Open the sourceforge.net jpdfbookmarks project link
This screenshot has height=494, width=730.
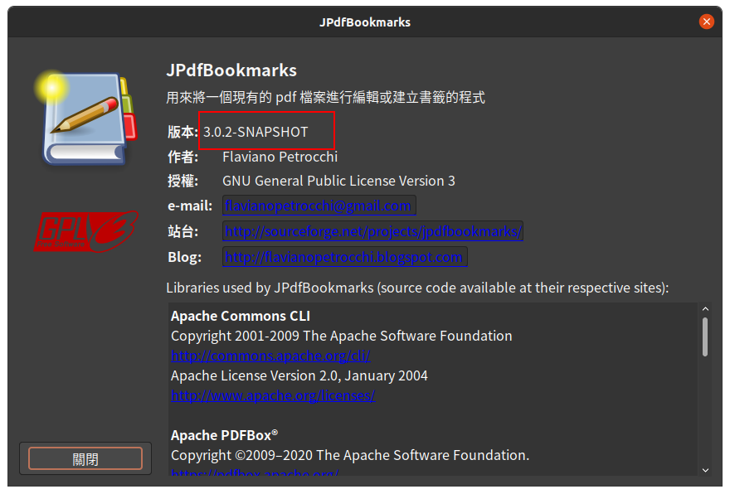coord(373,231)
